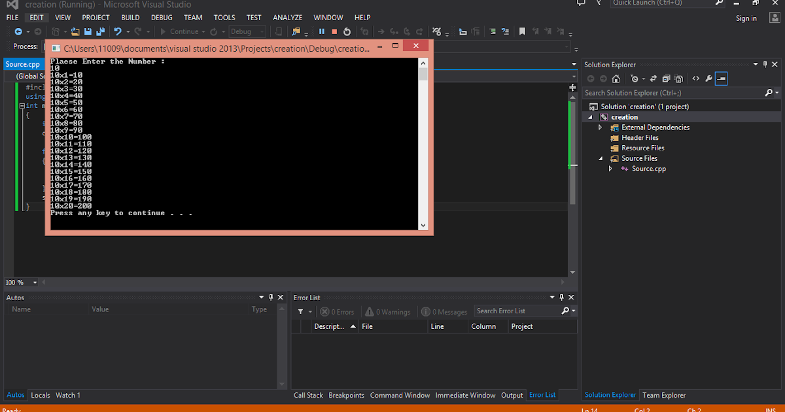Switch to the Output tab
The image size is (785, 412).
tap(512, 395)
